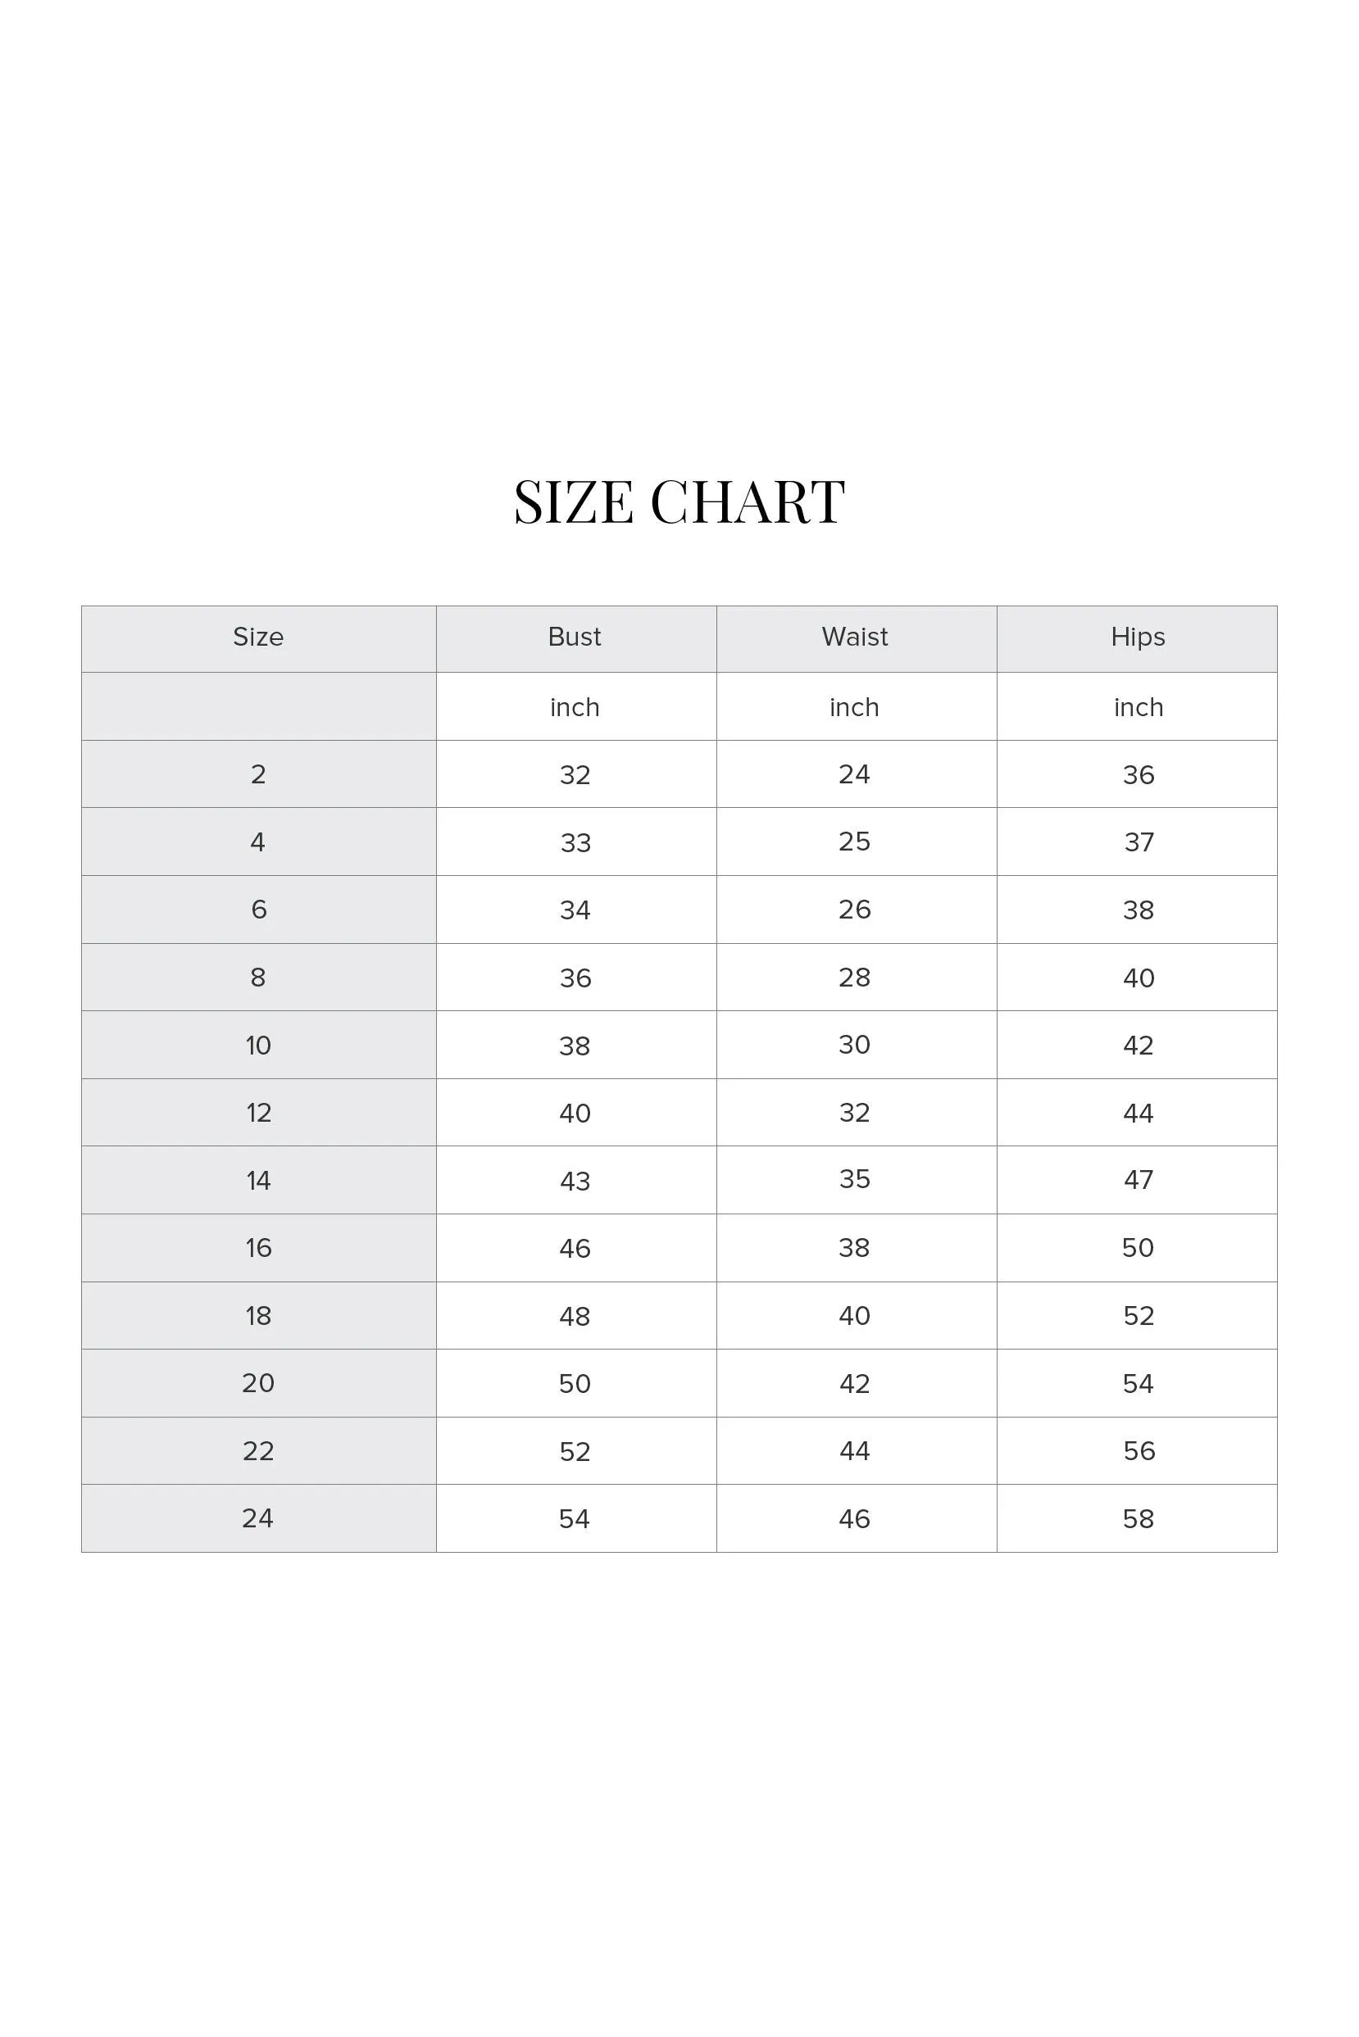Click the Hips column header
1359x2037 pixels.
coord(1137,637)
